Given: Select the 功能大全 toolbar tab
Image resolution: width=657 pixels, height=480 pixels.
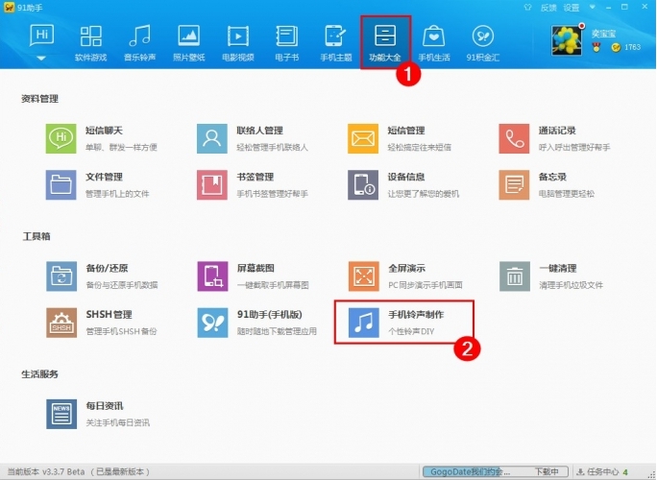Looking at the screenshot, I should [385, 43].
